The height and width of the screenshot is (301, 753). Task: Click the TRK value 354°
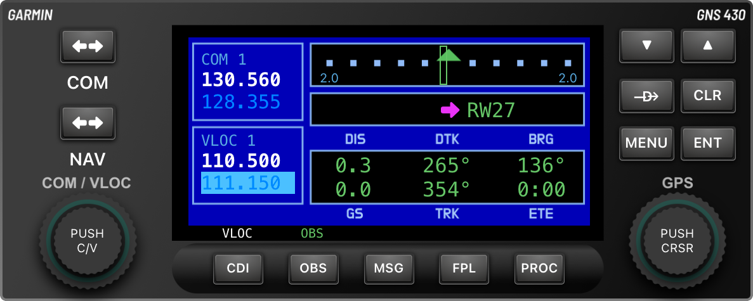click(447, 190)
